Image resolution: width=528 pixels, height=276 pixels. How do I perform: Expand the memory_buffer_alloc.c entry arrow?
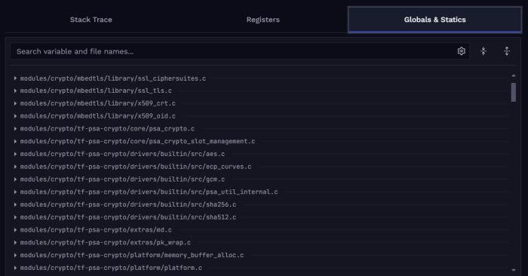tap(15, 255)
